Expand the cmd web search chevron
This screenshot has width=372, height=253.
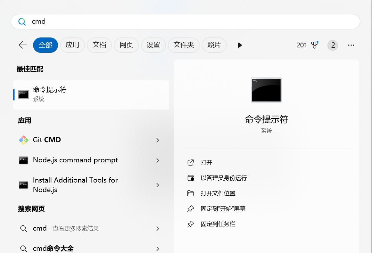coord(158,229)
